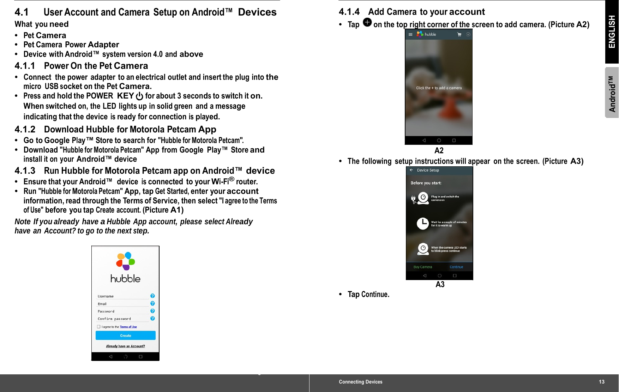
Task: Tick the I agree to Terms checkbox
Action: click(x=99, y=327)
